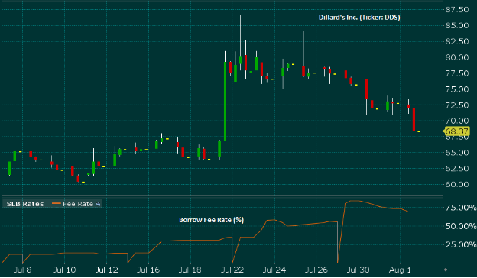
Task: Click the 87.50 price axis label
Action: click(x=457, y=10)
